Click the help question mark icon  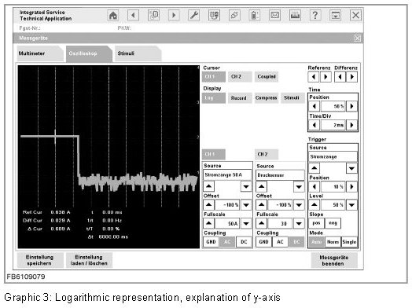[x=315, y=15]
